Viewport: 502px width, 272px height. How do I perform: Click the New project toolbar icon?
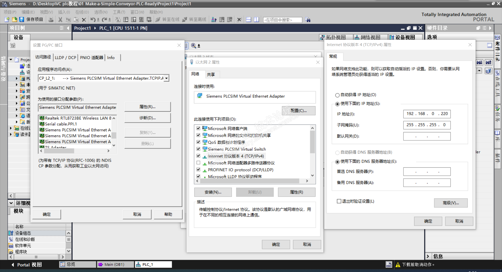pyautogui.click(x=7, y=20)
